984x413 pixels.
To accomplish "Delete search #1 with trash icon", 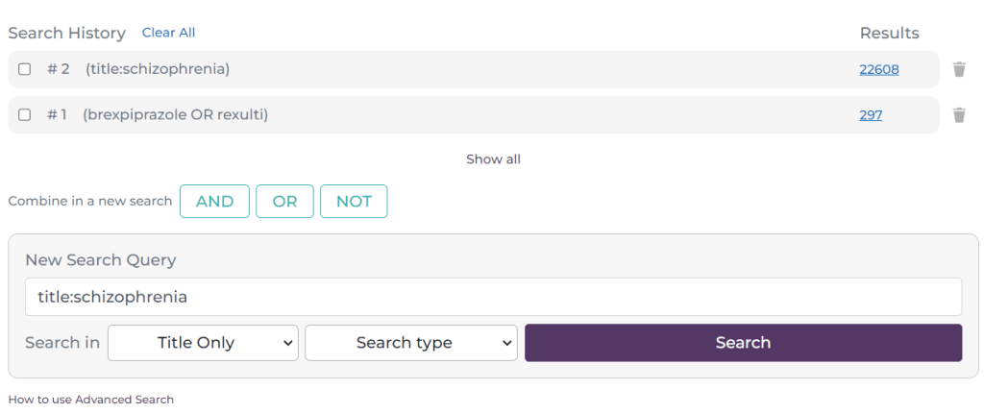I will coord(958,115).
